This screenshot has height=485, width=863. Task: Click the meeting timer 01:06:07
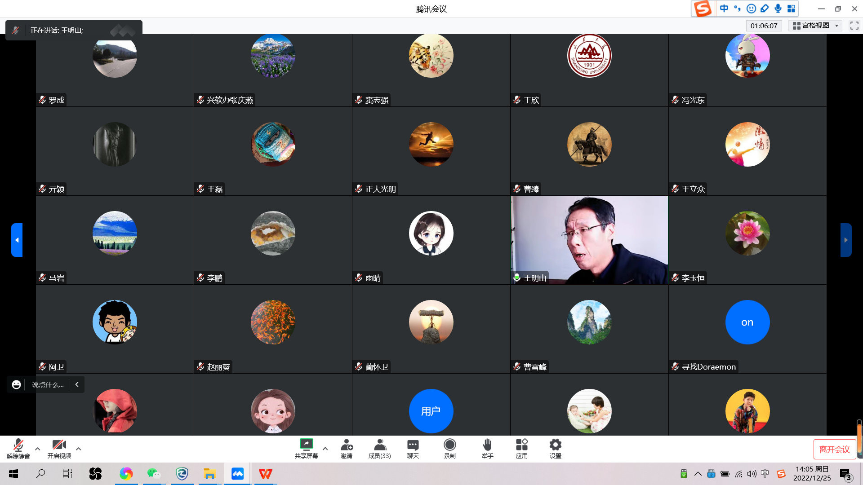tap(764, 26)
